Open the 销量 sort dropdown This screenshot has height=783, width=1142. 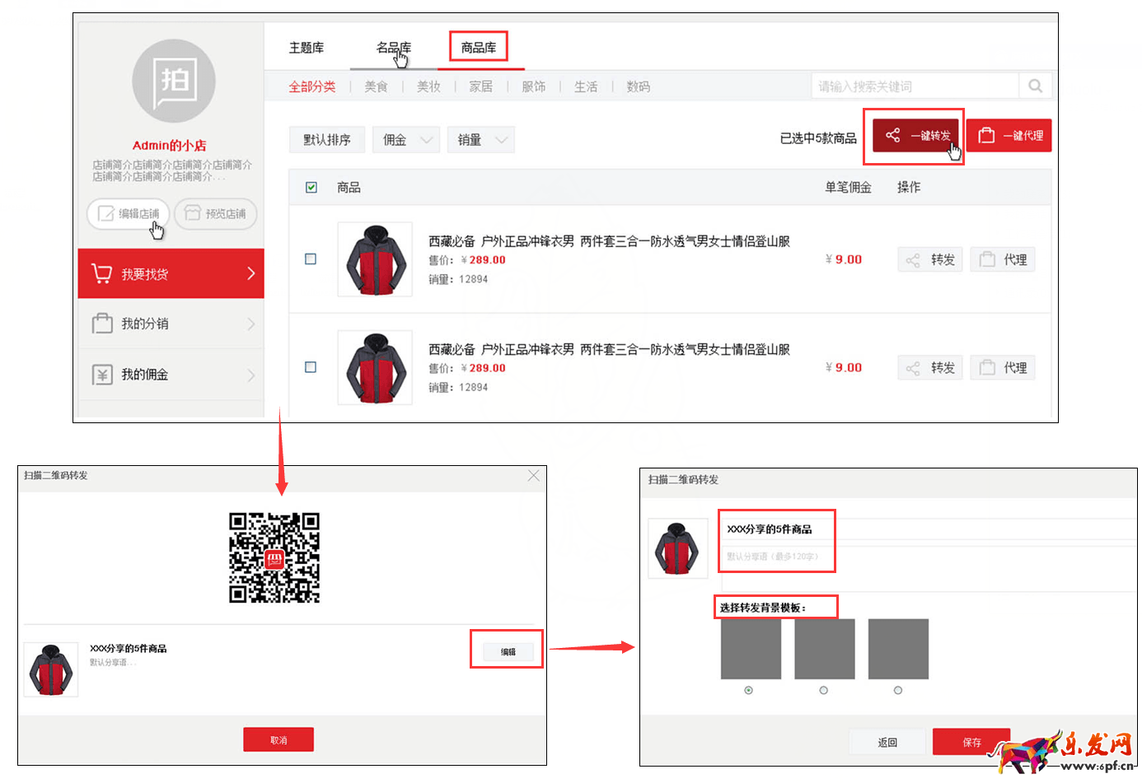click(481, 140)
